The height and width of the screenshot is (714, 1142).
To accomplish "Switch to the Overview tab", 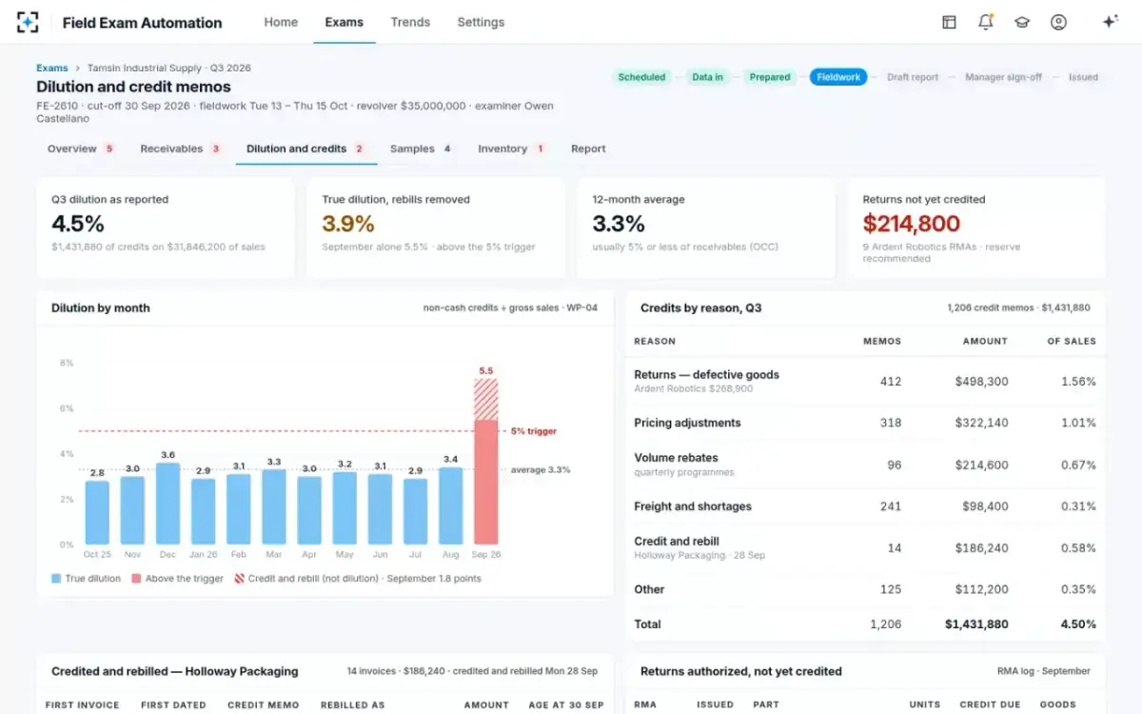I will coord(81,149).
